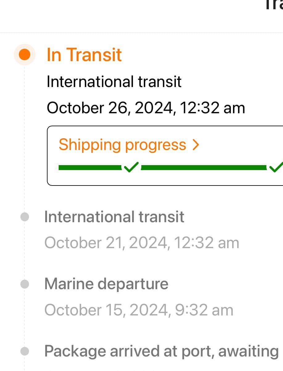Select the first green checkmark on progress bar

(x=131, y=167)
